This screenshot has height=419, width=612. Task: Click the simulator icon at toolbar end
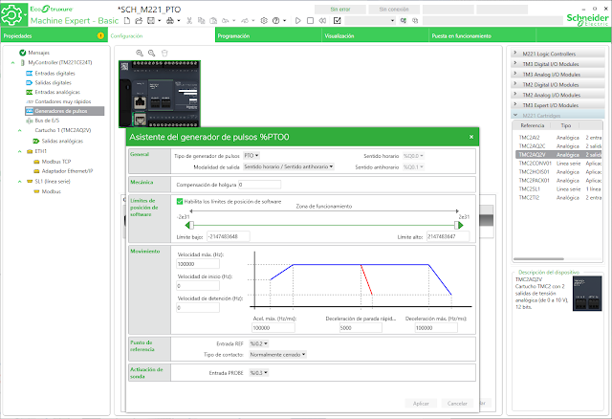[x=415, y=21]
